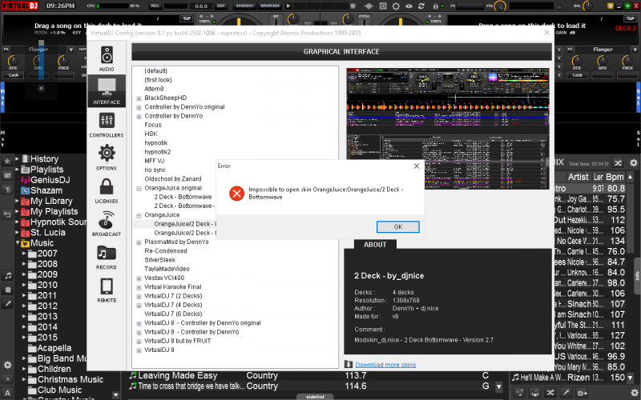
Task: Expand Vestax VCI400 skin entry
Action: coord(139,278)
